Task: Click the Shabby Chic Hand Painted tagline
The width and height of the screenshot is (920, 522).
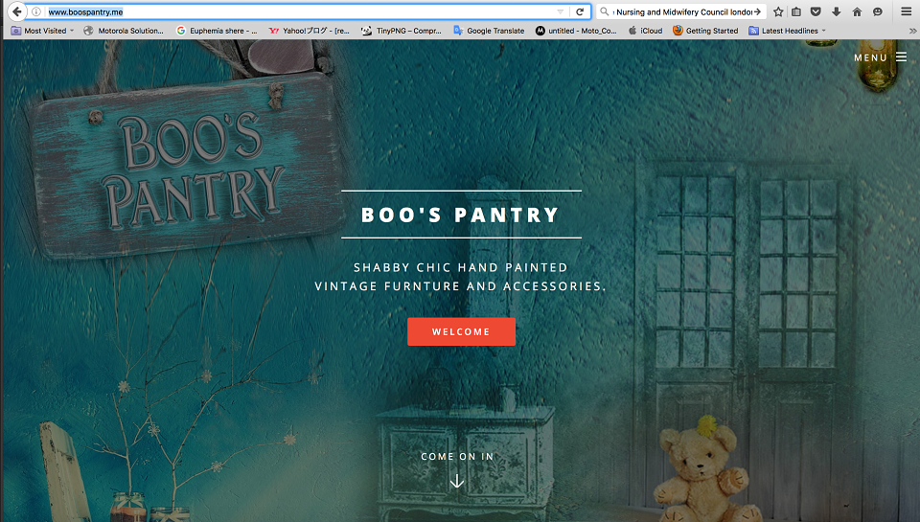Action: coord(461,277)
